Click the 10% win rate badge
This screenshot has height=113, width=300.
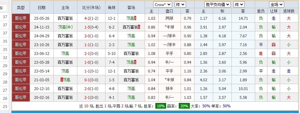tap(161, 106)
